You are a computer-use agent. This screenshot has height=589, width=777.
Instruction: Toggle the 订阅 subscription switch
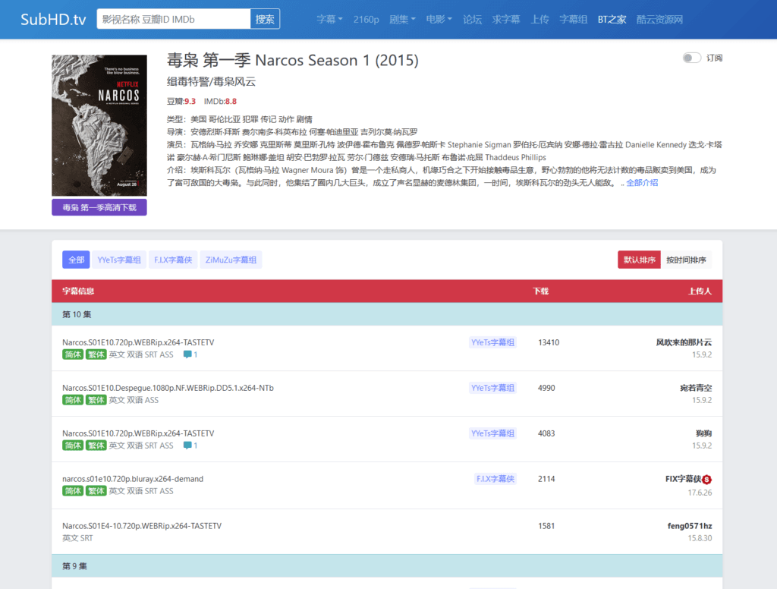tap(691, 58)
